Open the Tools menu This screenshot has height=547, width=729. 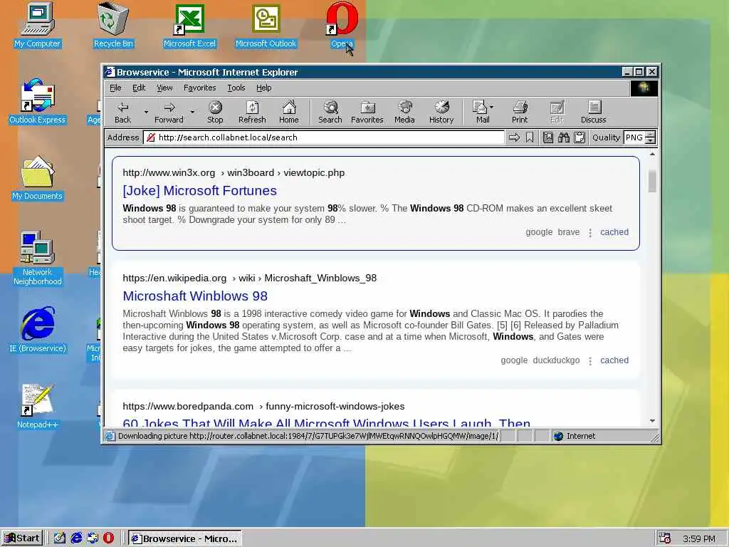click(x=236, y=88)
